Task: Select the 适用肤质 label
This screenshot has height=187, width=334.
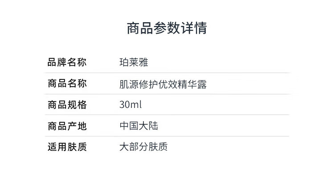Action: pyautogui.click(x=67, y=147)
